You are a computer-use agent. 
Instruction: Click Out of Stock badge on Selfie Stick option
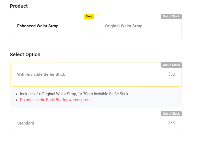[x=171, y=65]
